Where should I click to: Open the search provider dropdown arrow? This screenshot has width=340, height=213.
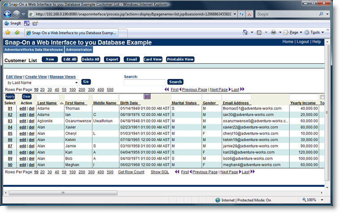[327, 14]
